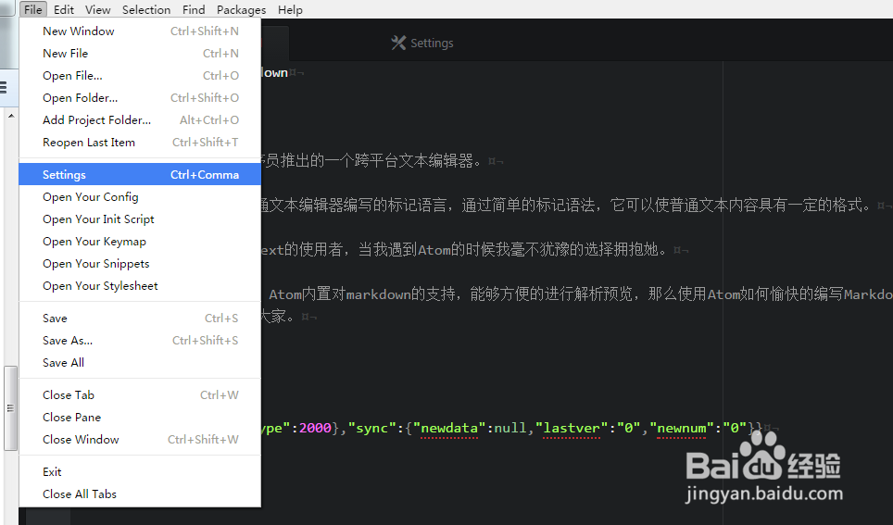Click the "lastver" key in editor
This screenshot has width=893, height=525.
[572, 428]
